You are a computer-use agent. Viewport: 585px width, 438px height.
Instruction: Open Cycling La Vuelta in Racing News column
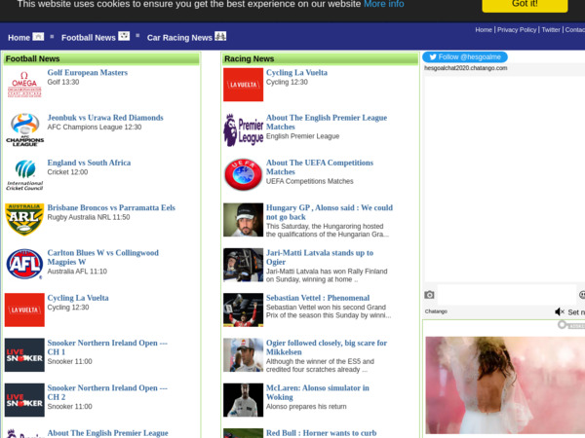coord(296,73)
